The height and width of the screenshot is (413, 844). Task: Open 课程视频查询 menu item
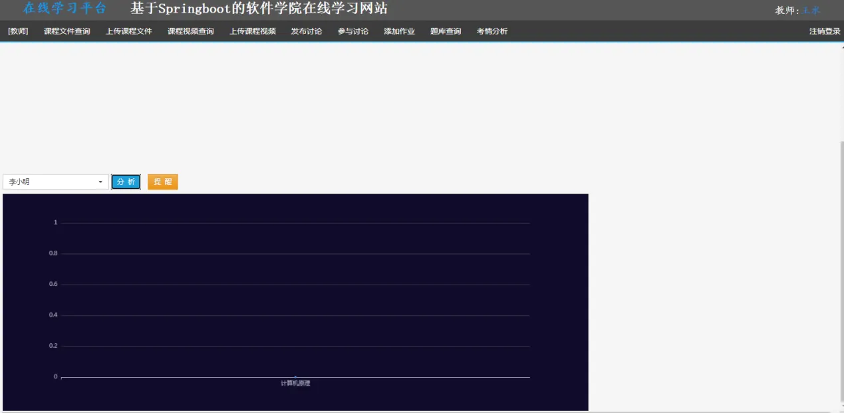[x=191, y=31]
